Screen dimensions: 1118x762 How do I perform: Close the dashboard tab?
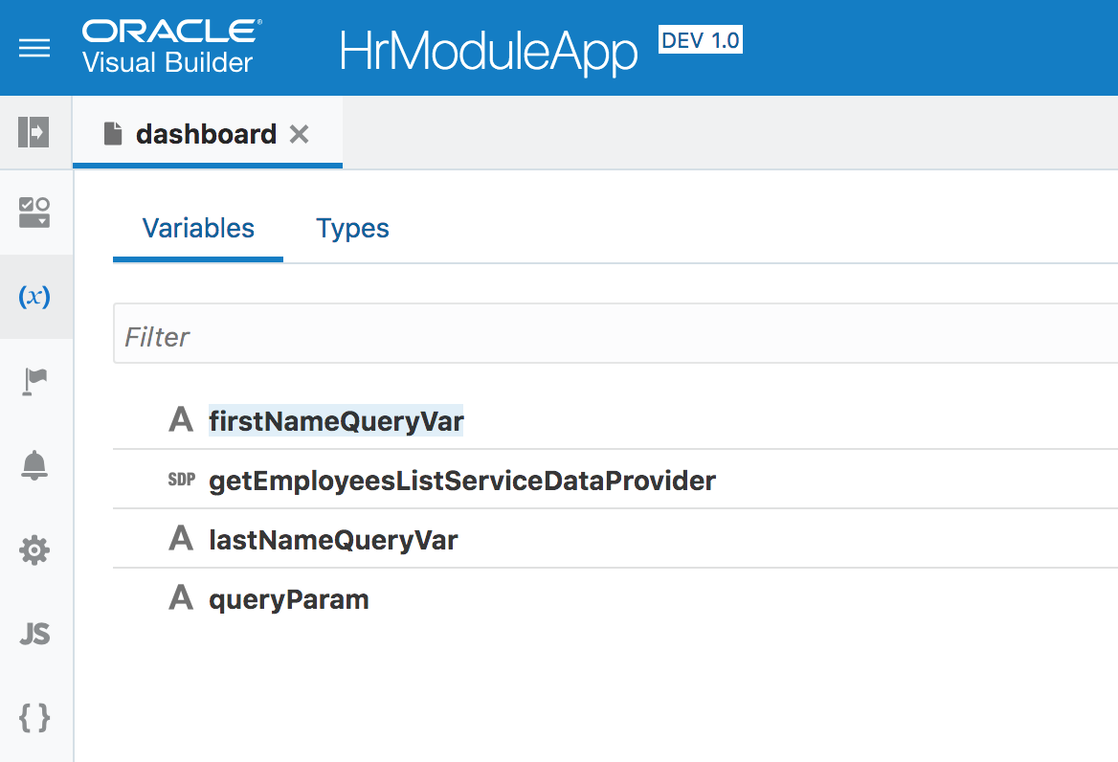(x=299, y=134)
